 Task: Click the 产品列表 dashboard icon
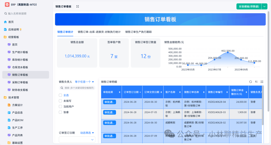click(9, 135)
